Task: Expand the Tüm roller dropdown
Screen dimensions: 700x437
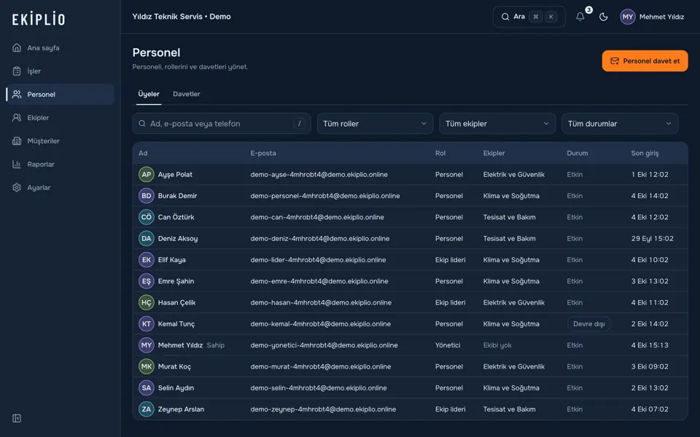Action: click(x=375, y=124)
